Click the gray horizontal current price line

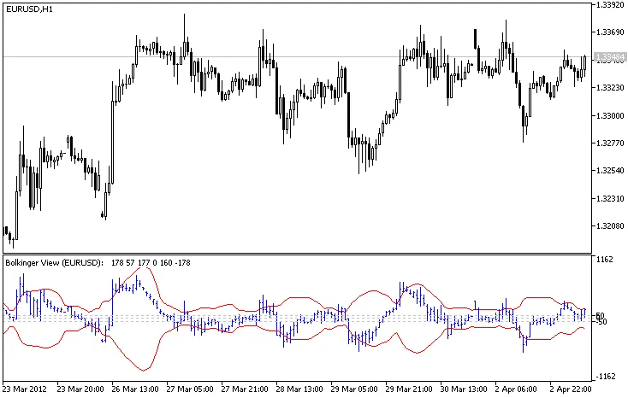pos(342,57)
